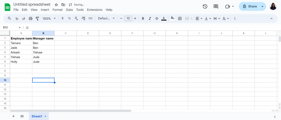Click the paint format roller icon
Screen dimensions: 281x120
tap(37, 18)
